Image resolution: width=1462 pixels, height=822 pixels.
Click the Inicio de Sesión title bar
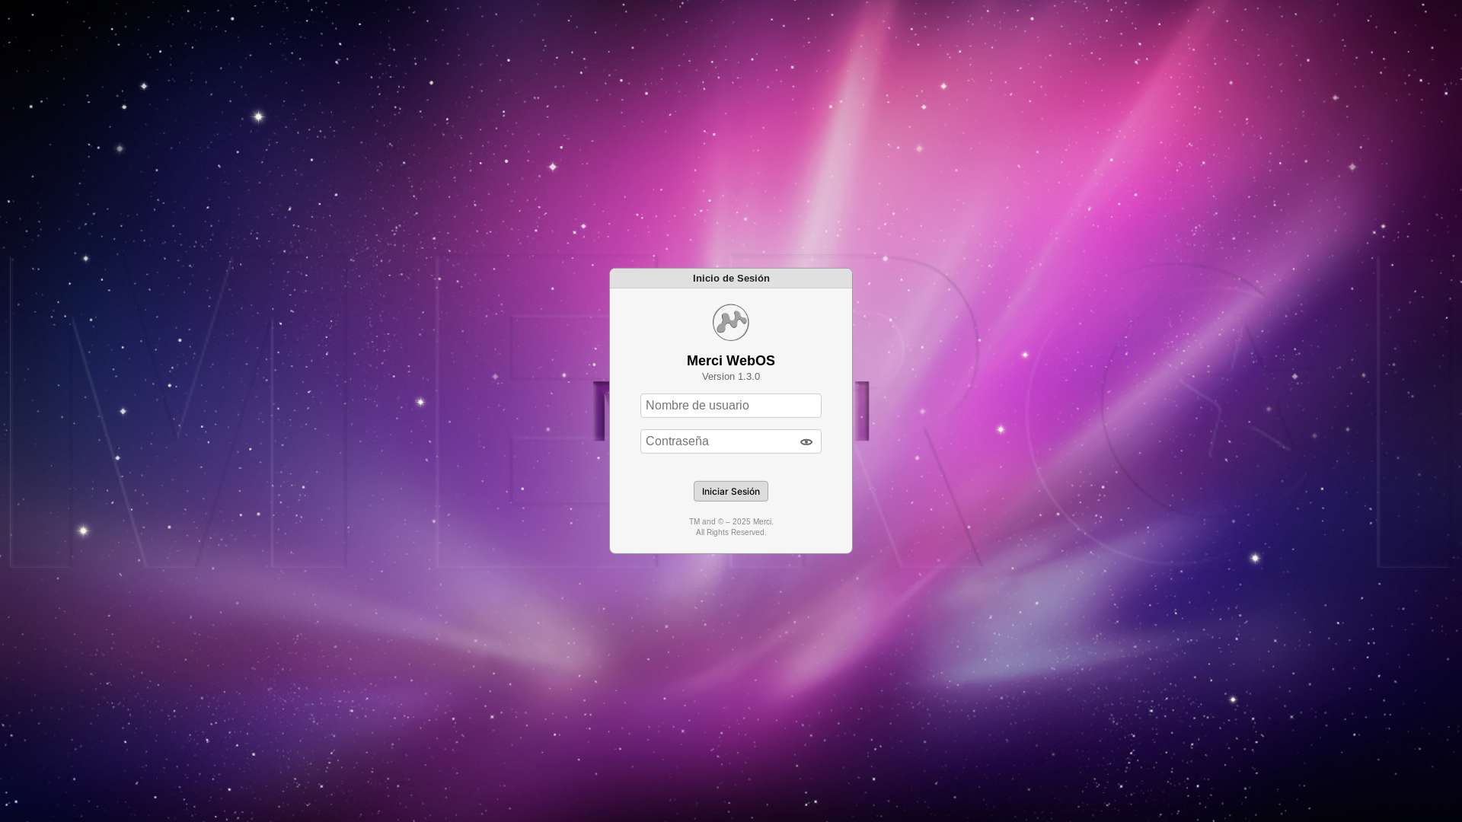(730, 279)
